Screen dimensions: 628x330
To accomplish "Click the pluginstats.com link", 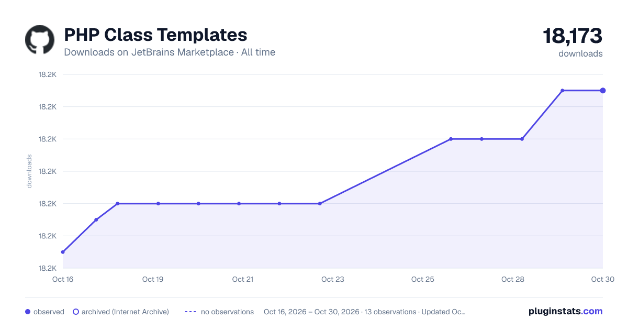I will 565,311.
